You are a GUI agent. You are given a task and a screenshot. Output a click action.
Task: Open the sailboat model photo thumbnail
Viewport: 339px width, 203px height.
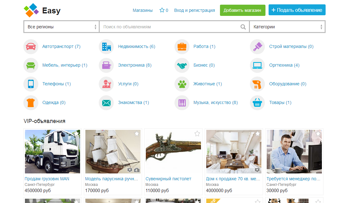pos(113,152)
